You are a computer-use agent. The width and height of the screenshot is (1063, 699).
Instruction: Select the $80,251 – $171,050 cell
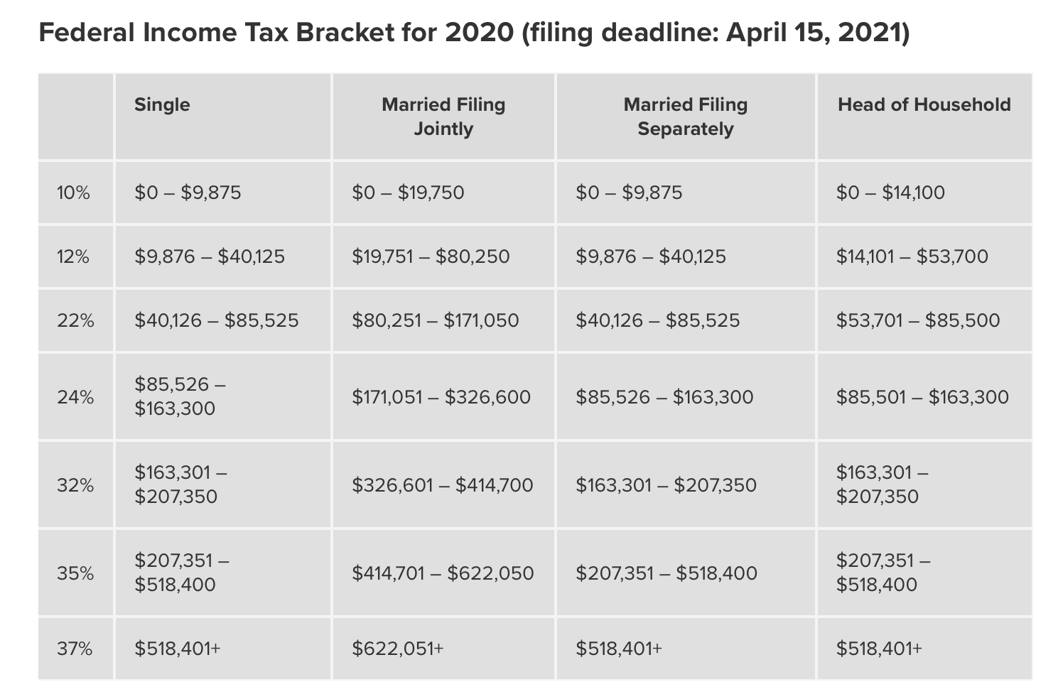436,320
